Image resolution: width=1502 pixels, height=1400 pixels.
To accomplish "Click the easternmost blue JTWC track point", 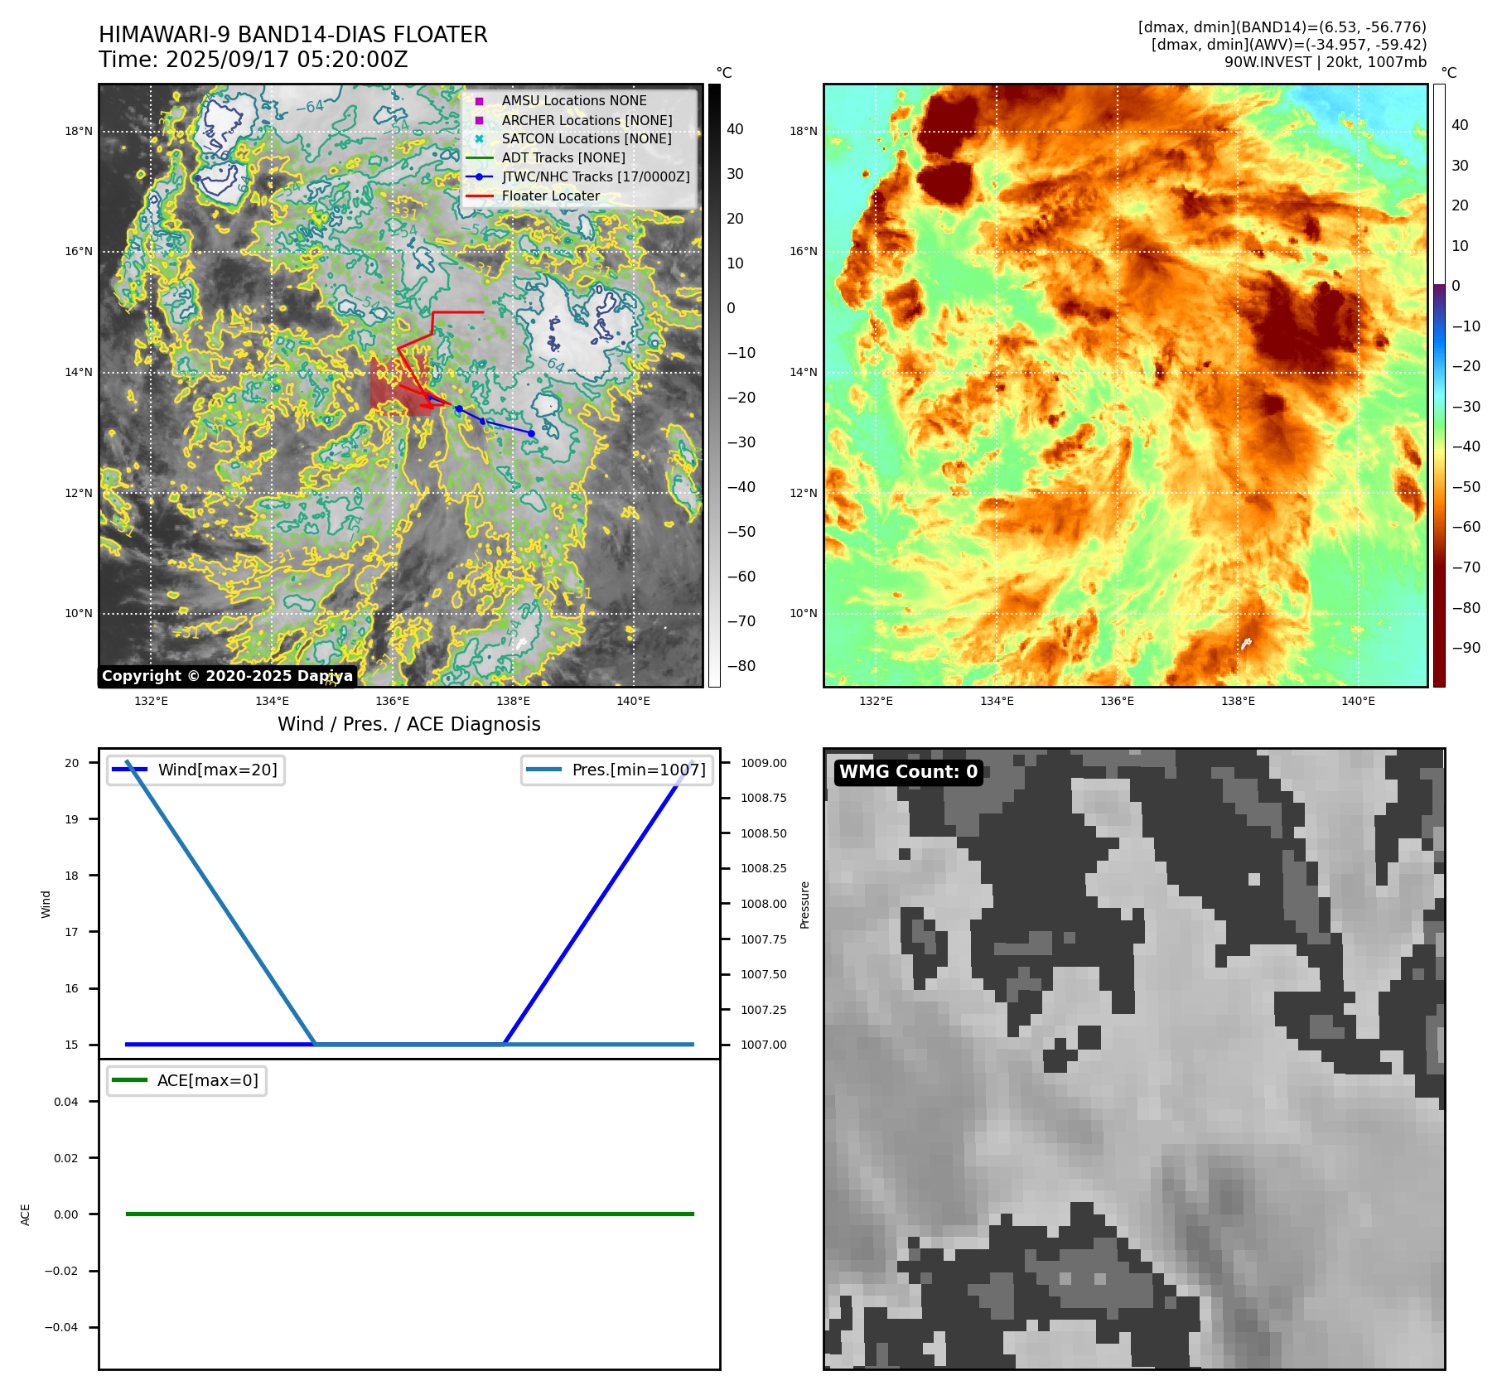I will pos(531,433).
